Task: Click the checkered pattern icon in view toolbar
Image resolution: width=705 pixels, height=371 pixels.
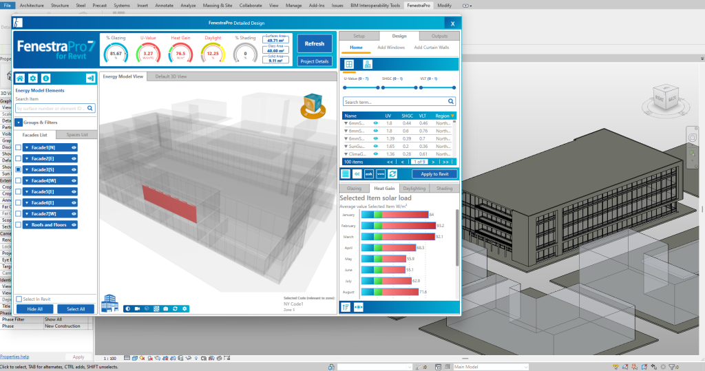Action: pyautogui.click(x=156, y=309)
